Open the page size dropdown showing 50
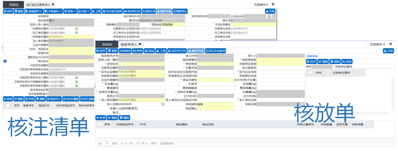The image size is (398, 151). (x=103, y=143)
